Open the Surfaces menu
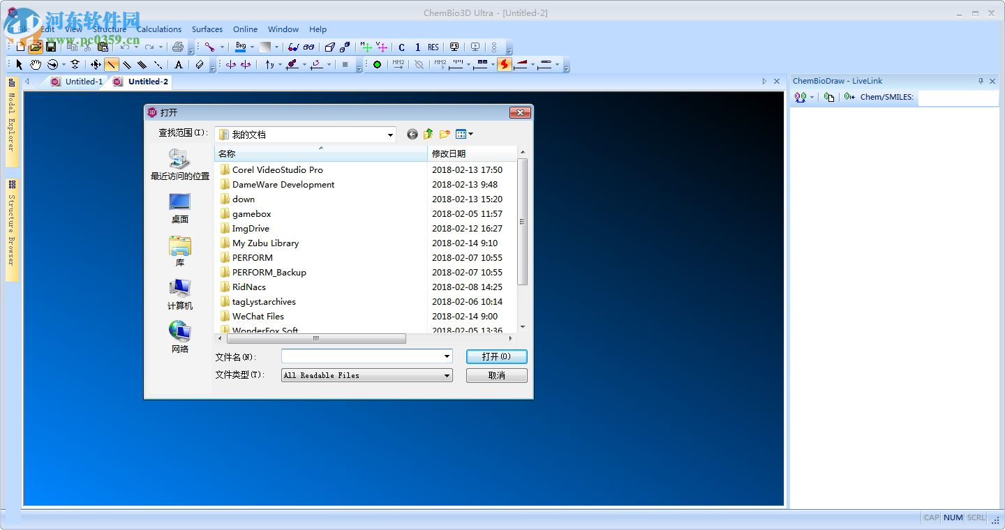Image resolution: width=1005 pixels, height=530 pixels. tap(207, 29)
